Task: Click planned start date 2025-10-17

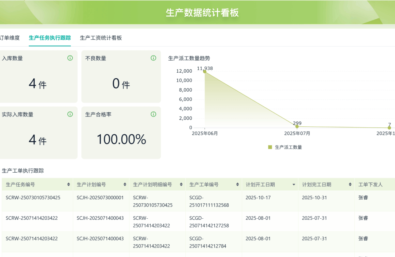Action: point(258,197)
